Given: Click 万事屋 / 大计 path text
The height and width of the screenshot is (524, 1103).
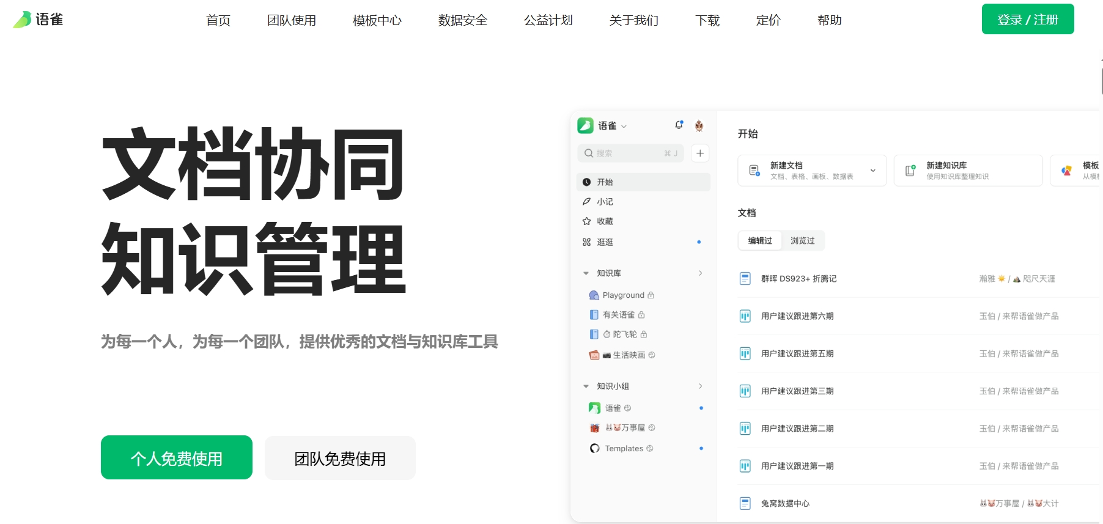Looking at the screenshot, I should pyautogui.click(x=1019, y=504).
